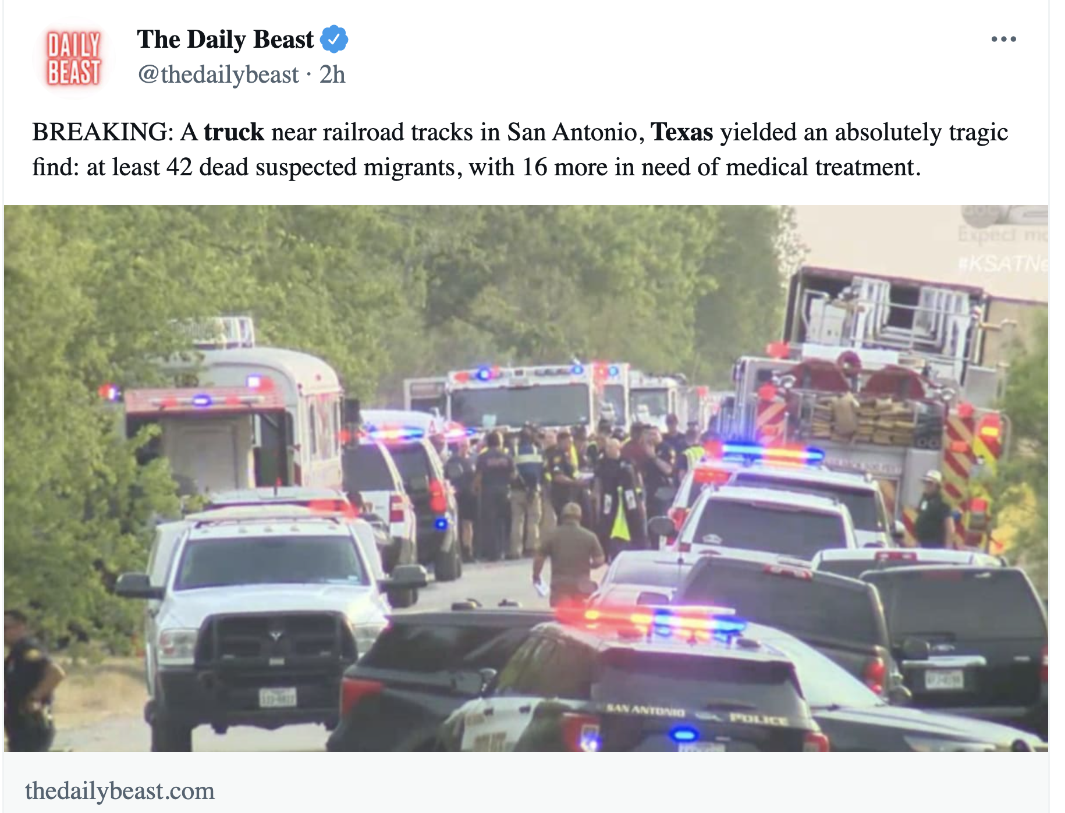Viewport: 1065px width, 813px height.
Task: Open the 2h timestamp permalink
Action: coord(332,75)
